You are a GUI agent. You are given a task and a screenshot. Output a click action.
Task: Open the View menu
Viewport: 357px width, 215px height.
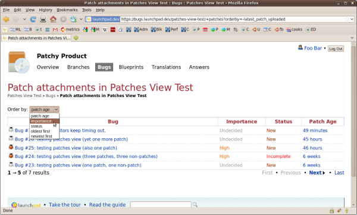click(30, 10)
